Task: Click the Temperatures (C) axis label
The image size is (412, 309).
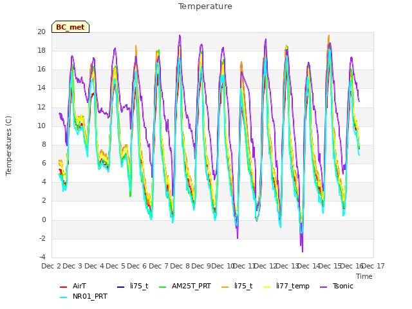Action: pyautogui.click(x=8, y=145)
